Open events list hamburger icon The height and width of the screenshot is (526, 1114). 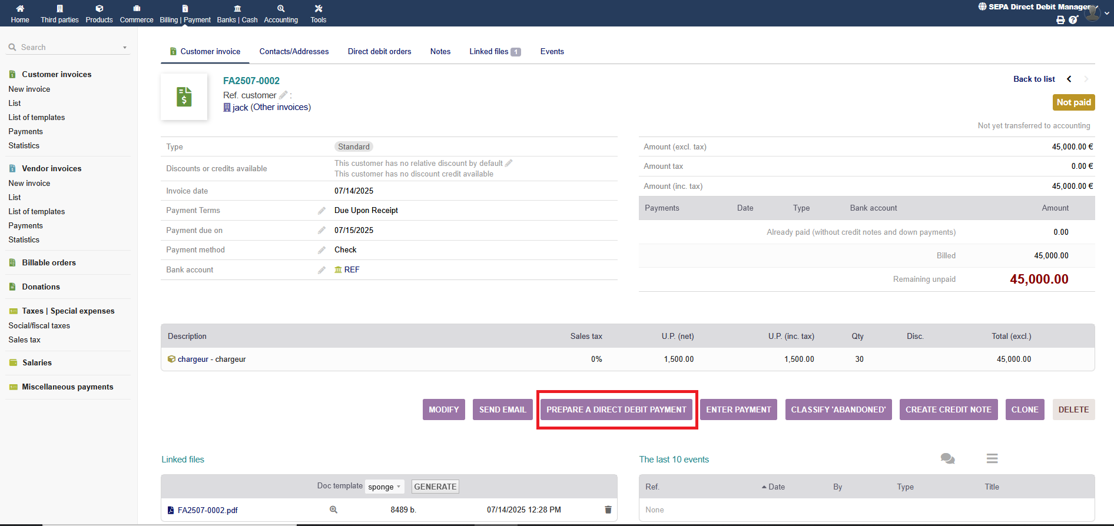pos(992,459)
